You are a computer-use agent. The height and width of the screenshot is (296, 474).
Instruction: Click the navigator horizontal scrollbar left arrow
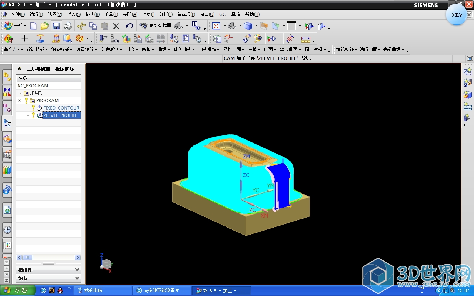click(20, 257)
